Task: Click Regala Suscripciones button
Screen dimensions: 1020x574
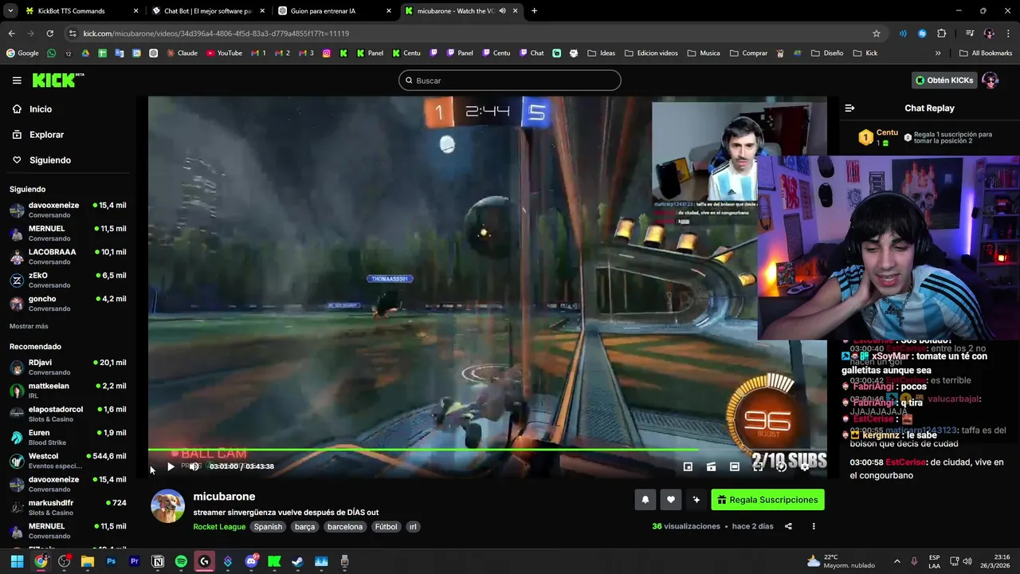Action: click(767, 500)
